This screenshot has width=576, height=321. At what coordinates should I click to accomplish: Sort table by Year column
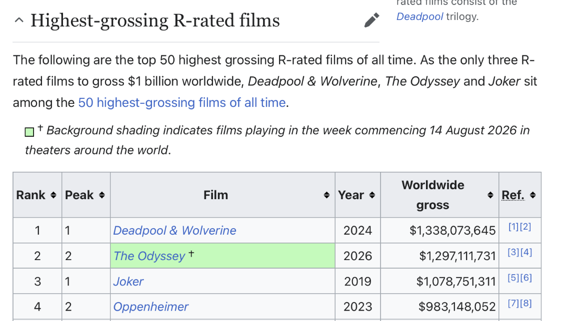[372, 195]
